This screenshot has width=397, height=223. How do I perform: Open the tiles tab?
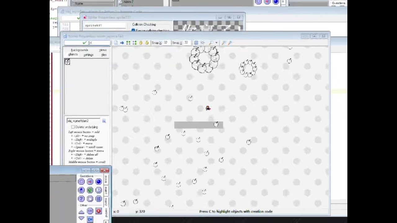pyautogui.click(x=104, y=55)
